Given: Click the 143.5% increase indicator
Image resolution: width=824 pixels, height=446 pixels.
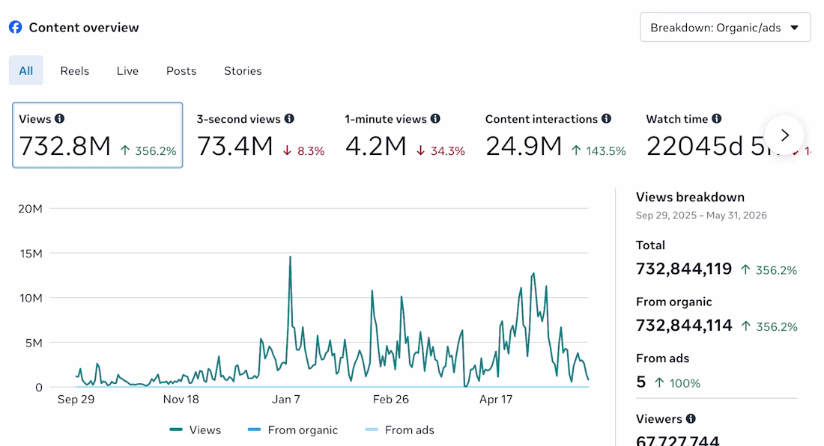Looking at the screenshot, I should 599,151.
